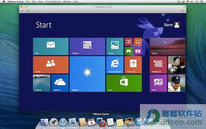This screenshot has height=129, width=206.
Task: Open the Camera small tile
Action: (x=138, y=51)
